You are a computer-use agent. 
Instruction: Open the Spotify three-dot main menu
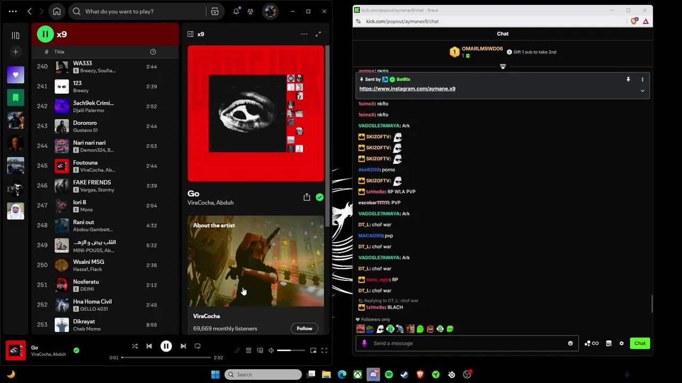click(13, 11)
